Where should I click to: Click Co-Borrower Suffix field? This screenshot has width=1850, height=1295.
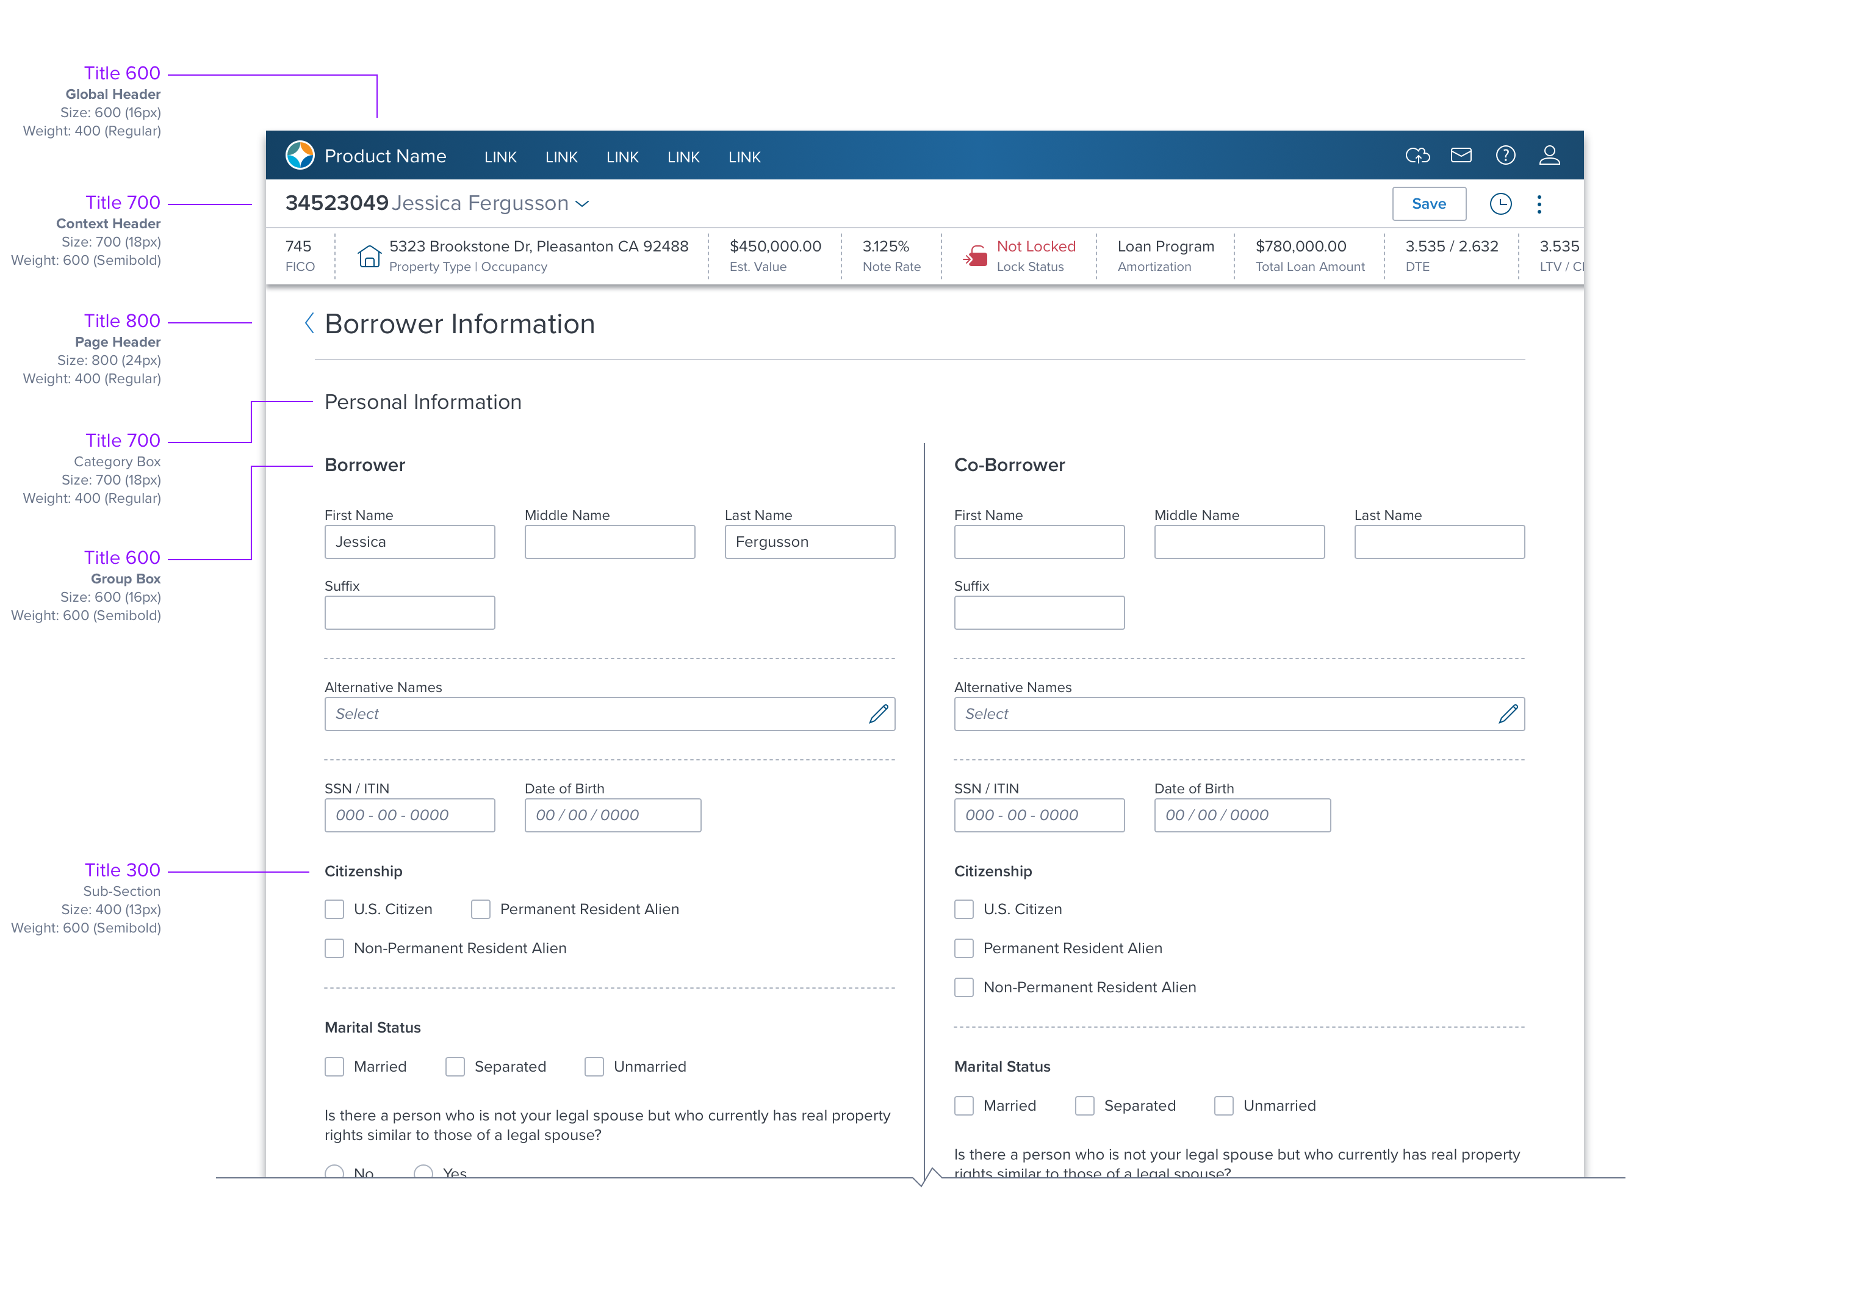coord(1038,613)
